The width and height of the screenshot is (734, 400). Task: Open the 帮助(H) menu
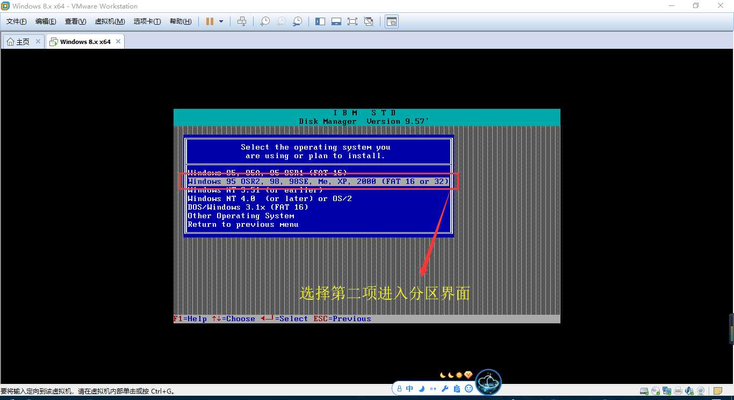pos(180,21)
